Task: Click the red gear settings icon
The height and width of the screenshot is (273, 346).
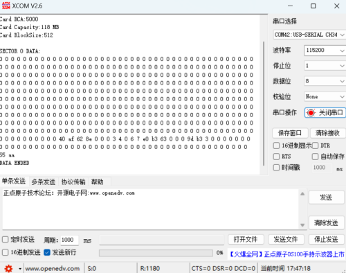Action: click(8, 268)
